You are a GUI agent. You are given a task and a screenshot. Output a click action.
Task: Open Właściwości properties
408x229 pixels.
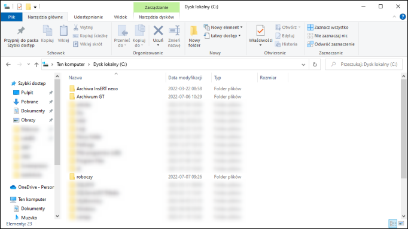click(260, 36)
